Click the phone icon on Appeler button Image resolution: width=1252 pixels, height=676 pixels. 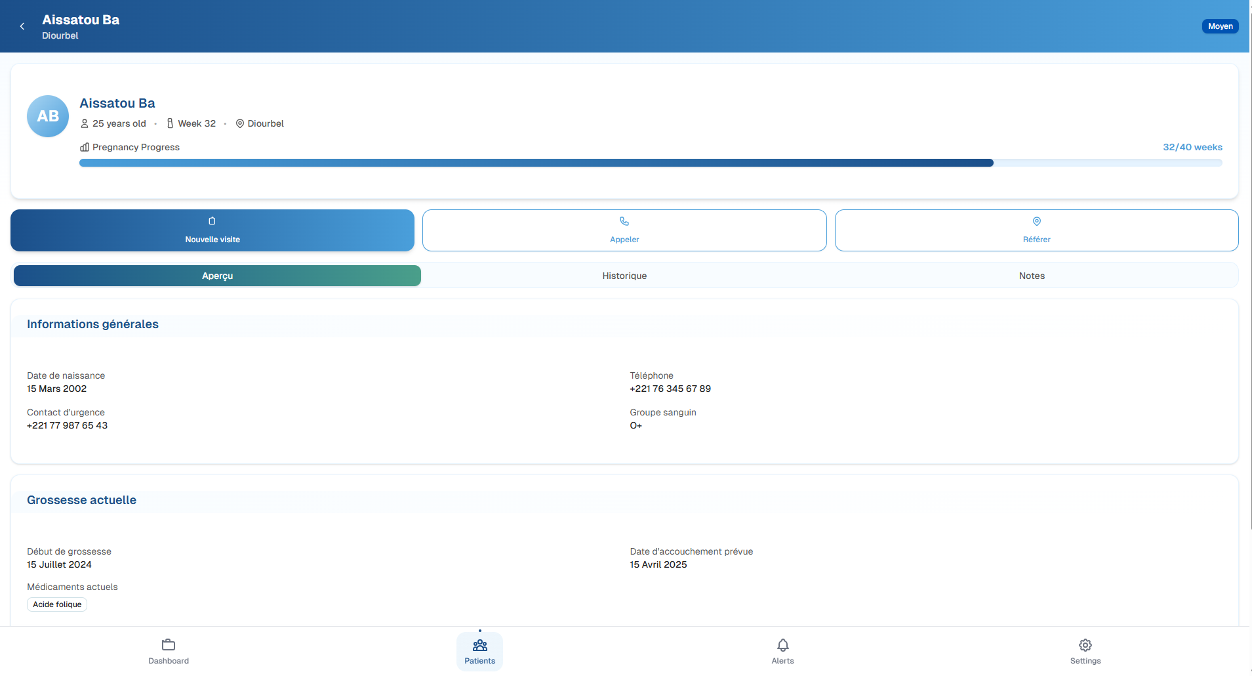click(624, 221)
